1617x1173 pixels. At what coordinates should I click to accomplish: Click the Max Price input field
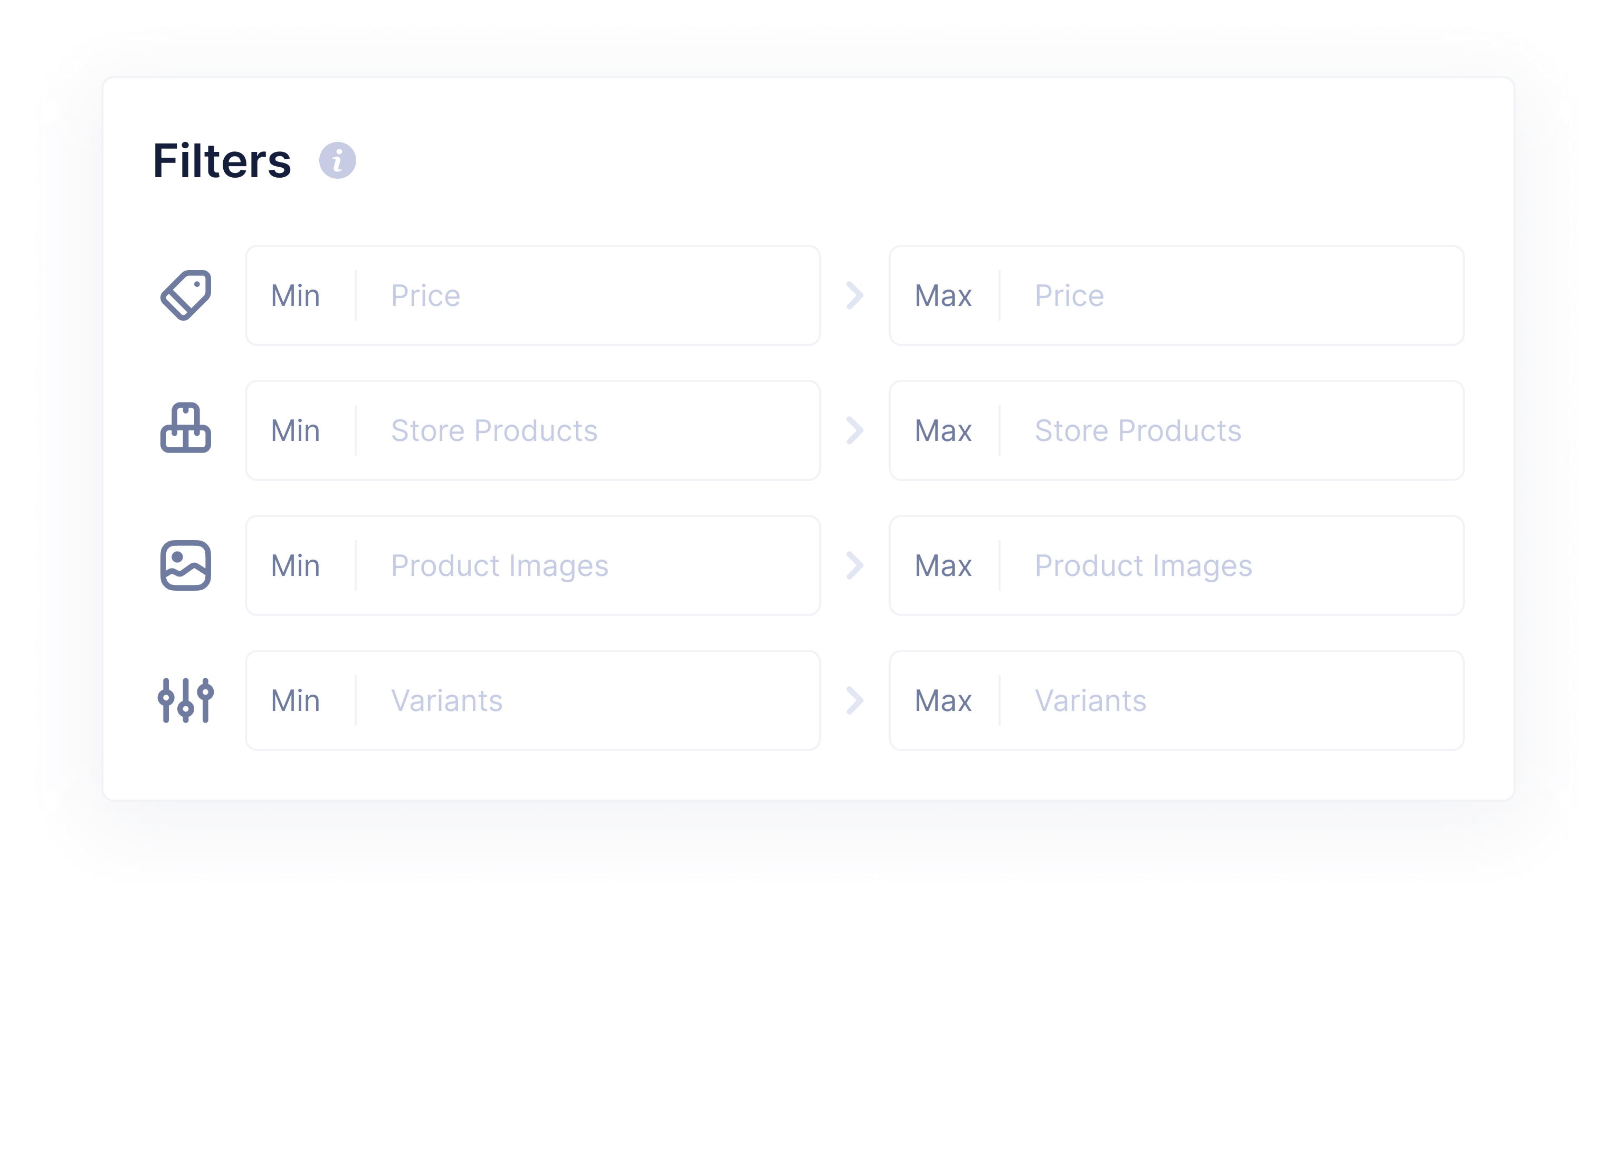[1212, 295]
